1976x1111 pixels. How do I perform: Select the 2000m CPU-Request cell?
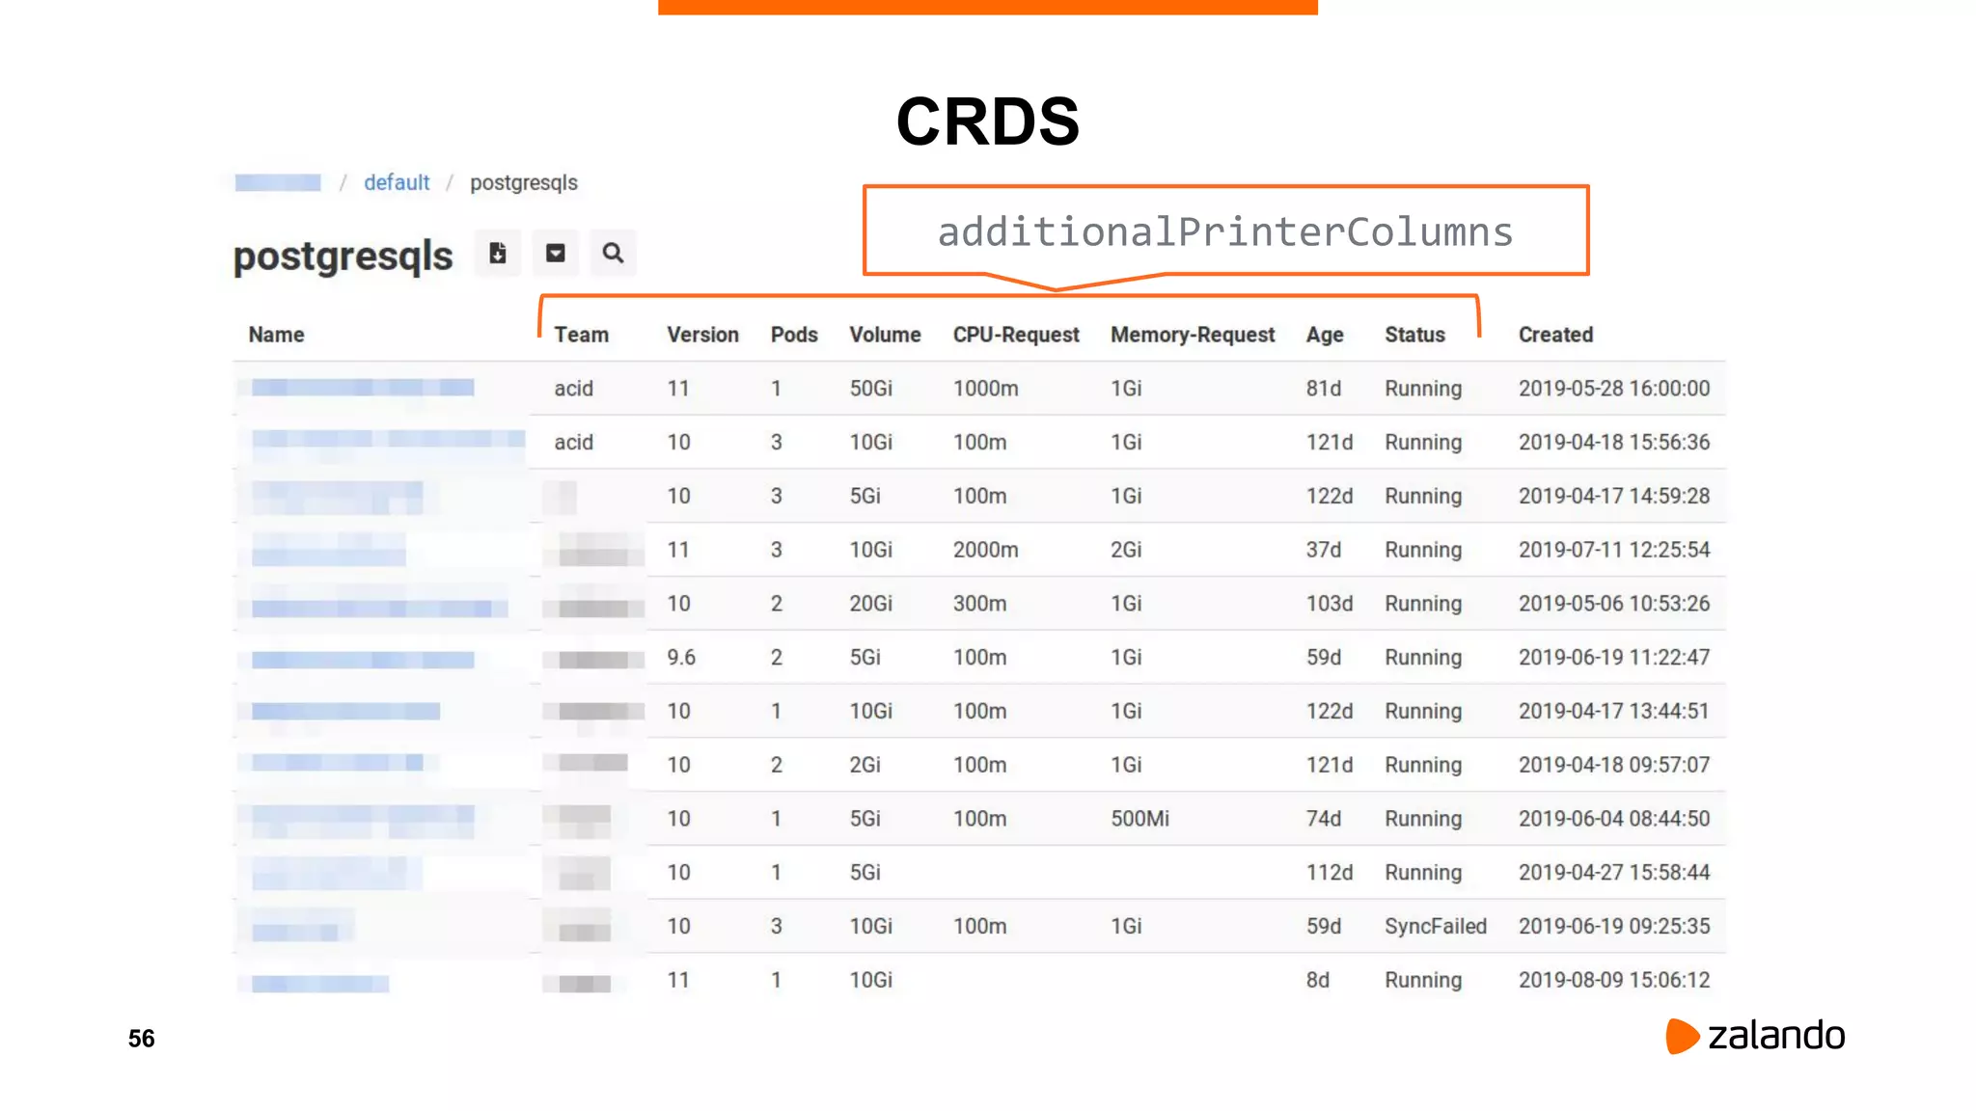pyautogui.click(x=985, y=550)
